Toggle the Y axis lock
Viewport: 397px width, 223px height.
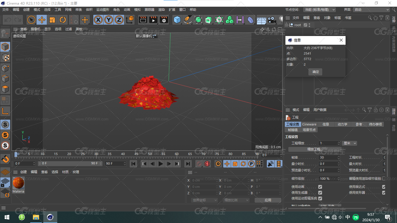[x=109, y=20]
